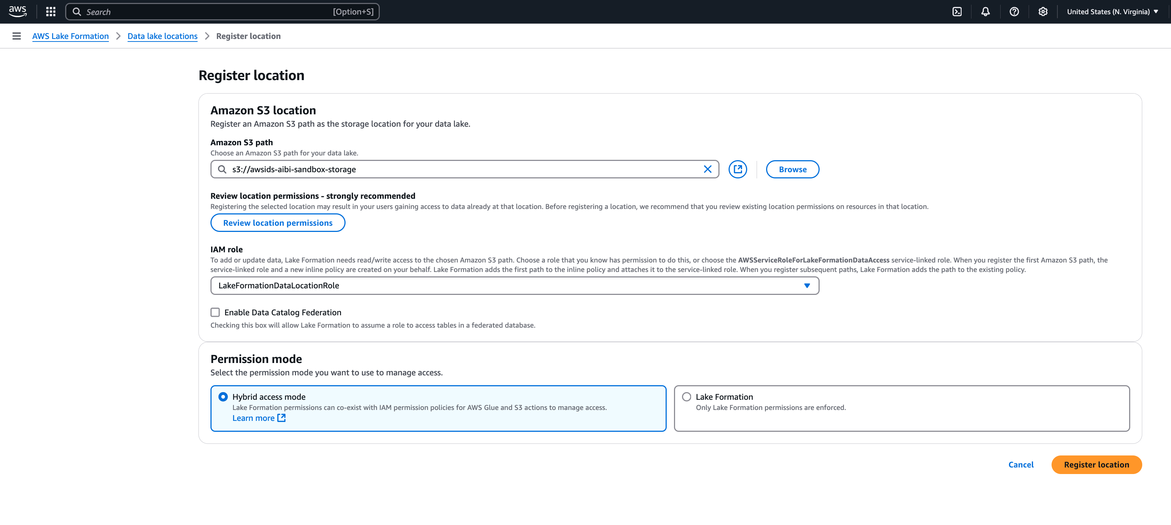Click the Register location button
Viewport: 1171px width, 525px height.
click(1096, 465)
